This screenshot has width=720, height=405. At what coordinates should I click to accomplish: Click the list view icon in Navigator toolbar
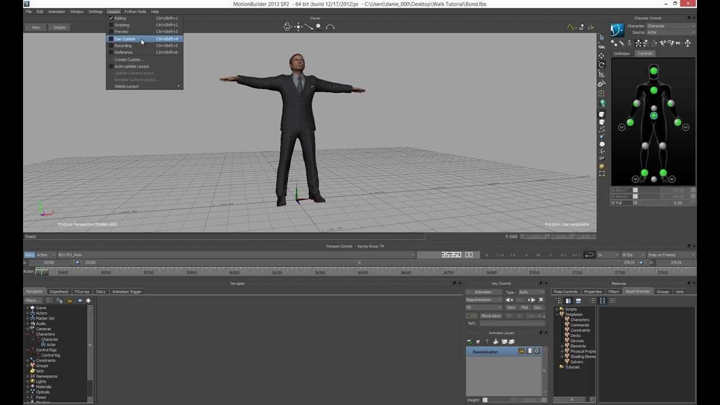[x=49, y=300]
